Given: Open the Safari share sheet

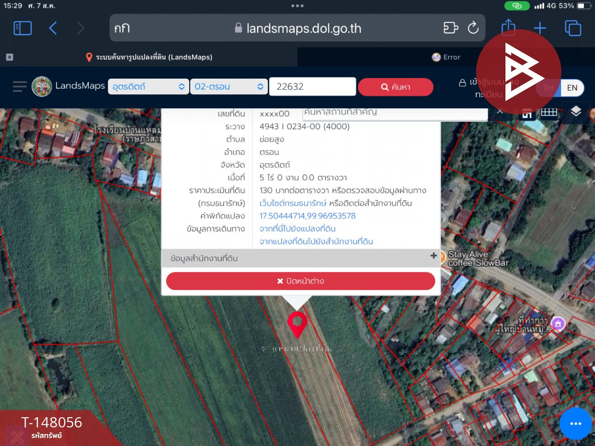Looking at the screenshot, I should coord(508,27).
